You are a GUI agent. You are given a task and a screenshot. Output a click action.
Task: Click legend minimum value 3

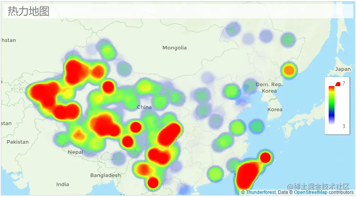click(x=344, y=126)
